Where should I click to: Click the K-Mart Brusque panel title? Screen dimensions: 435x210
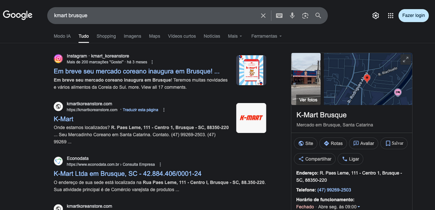point(321,115)
